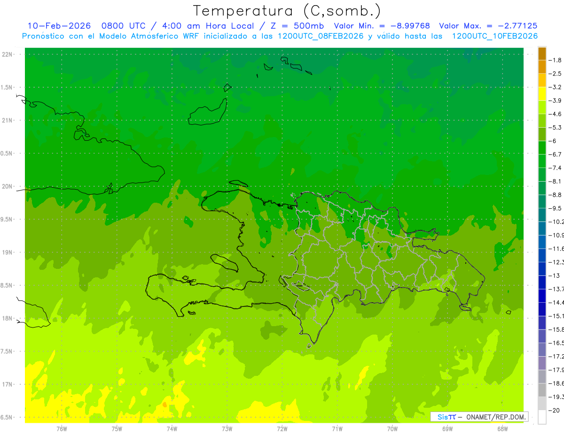Click the '75W' longitude label
The height and width of the screenshot is (435, 564).
[117, 429]
